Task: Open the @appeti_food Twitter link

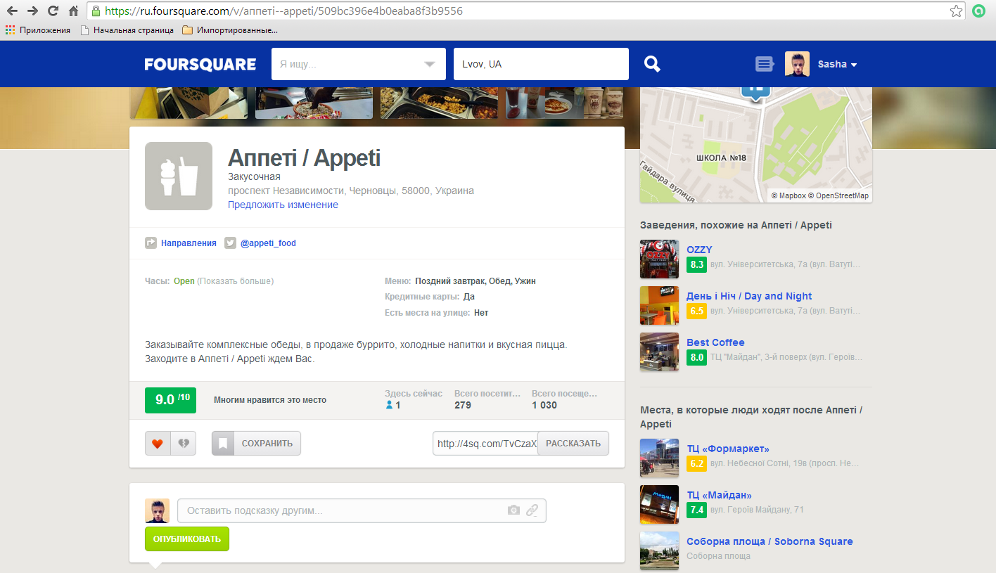Action: tap(268, 243)
